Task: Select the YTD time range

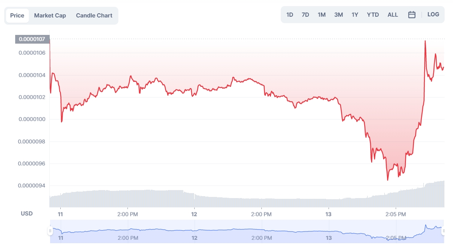Action: pos(373,15)
